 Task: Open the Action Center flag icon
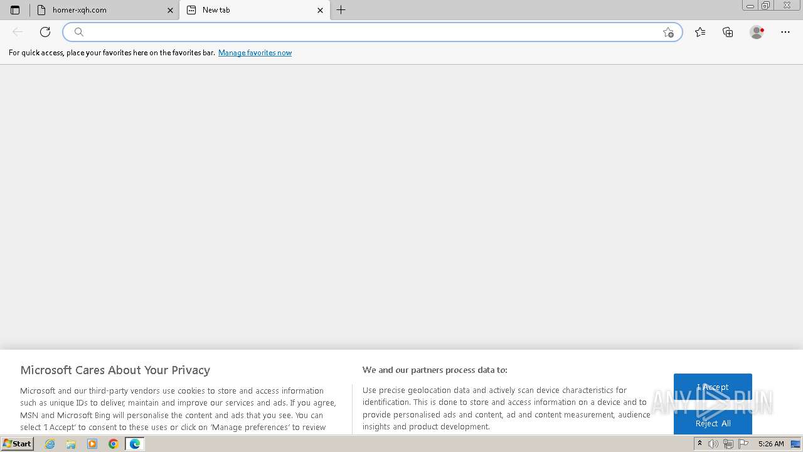[743, 444]
